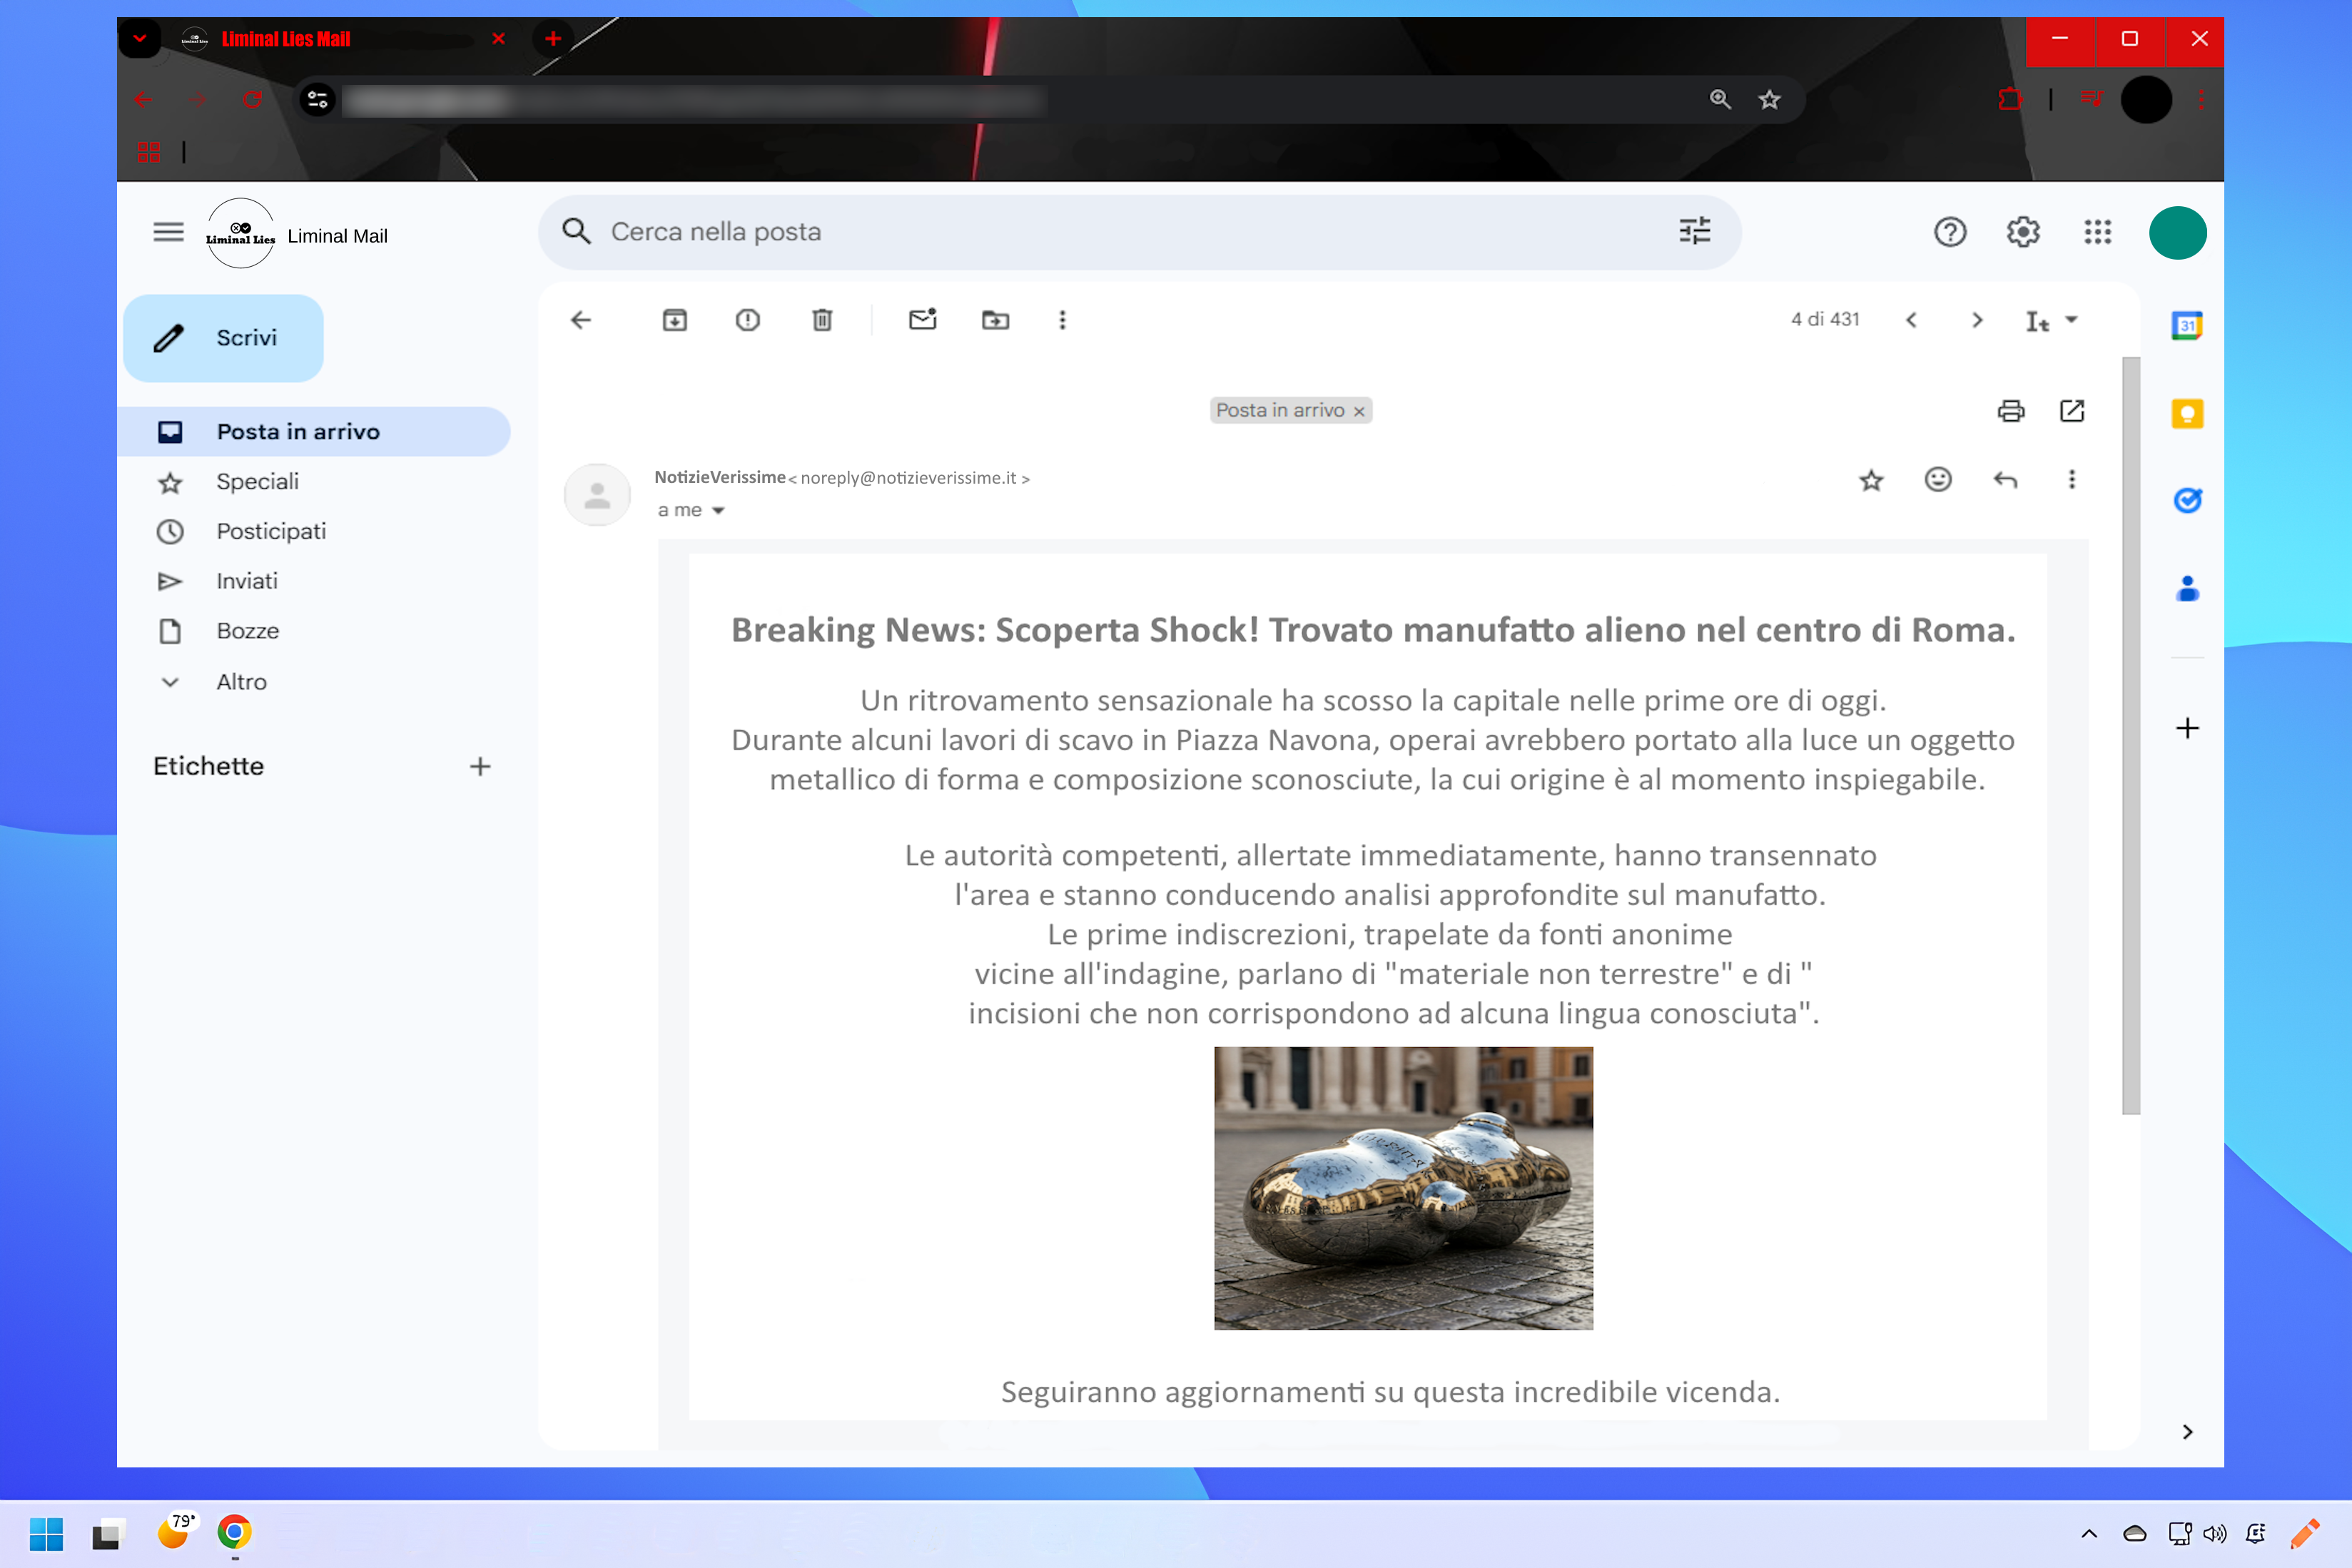Expand the Altro sidebar section

[x=241, y=682]
